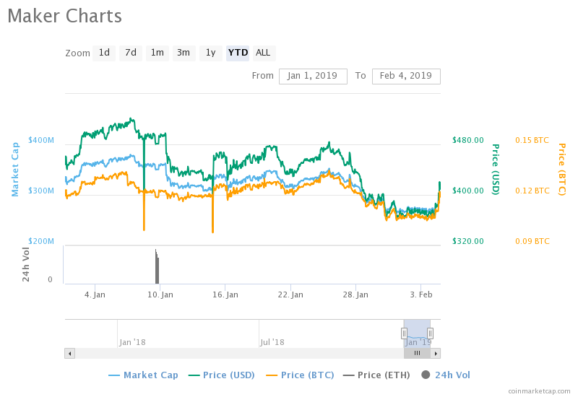Show ALL time range
578x397 pixels.
[x=263, y=53]
